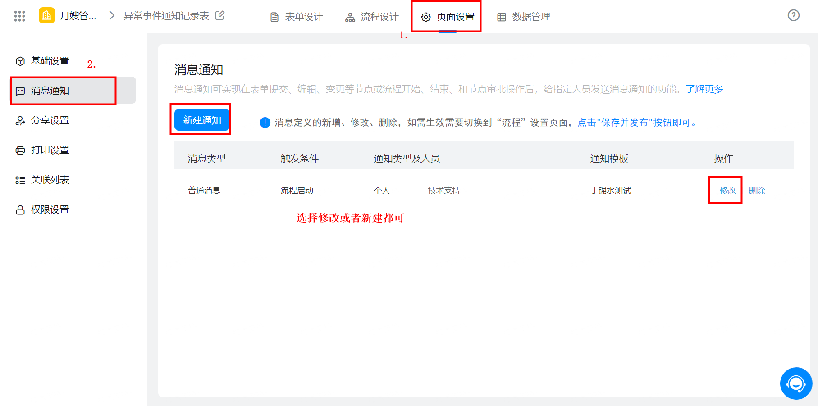This screenshot has height=406, width=818.
Task: Click 修改 for the 普通消息 row
Action: [727, 191]
